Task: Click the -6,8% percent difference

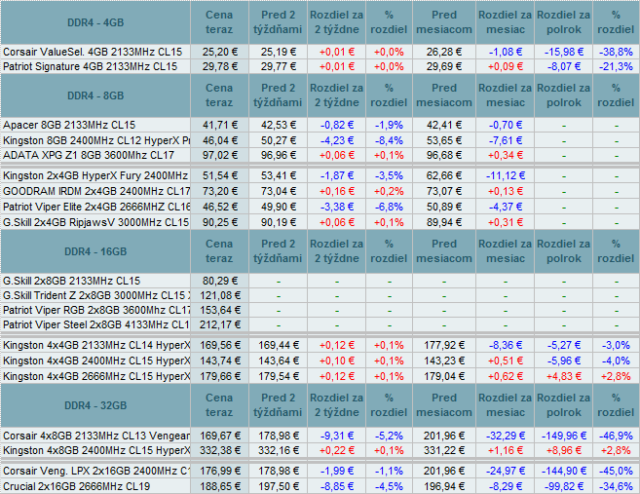Action: tap(389, 207)
